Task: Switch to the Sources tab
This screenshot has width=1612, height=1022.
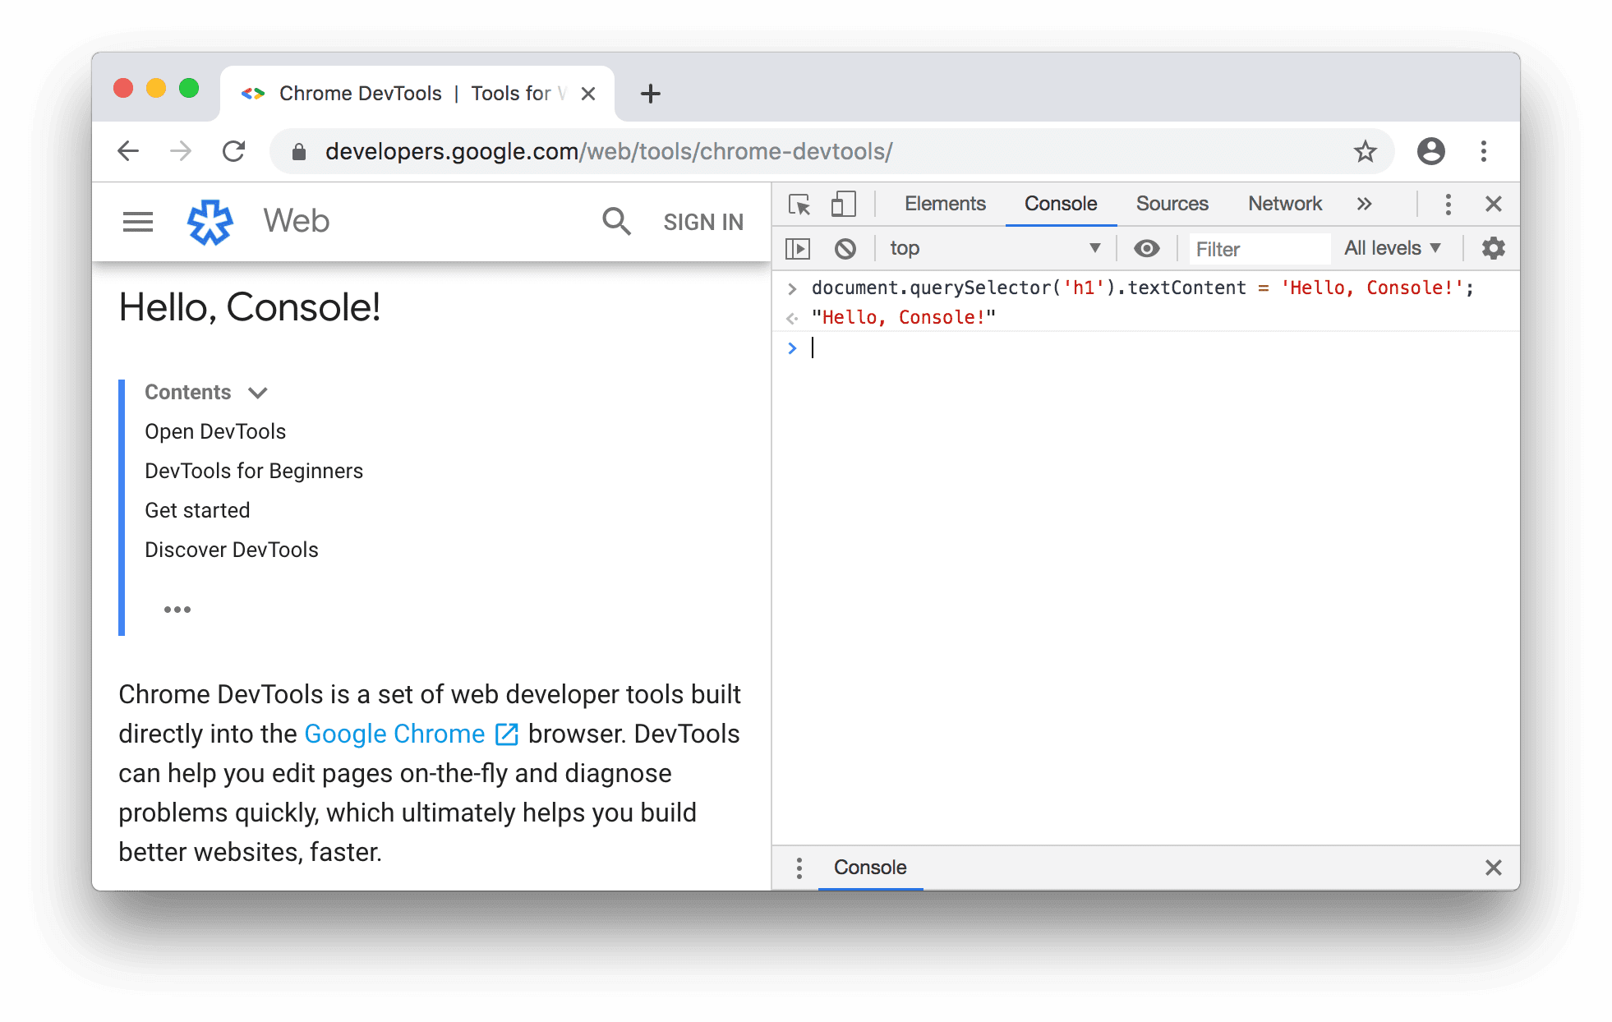Action: [x=1170, y=202]
